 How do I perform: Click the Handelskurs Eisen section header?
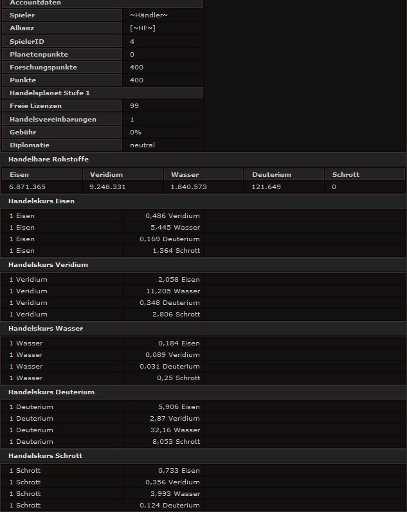click(41, 201)
